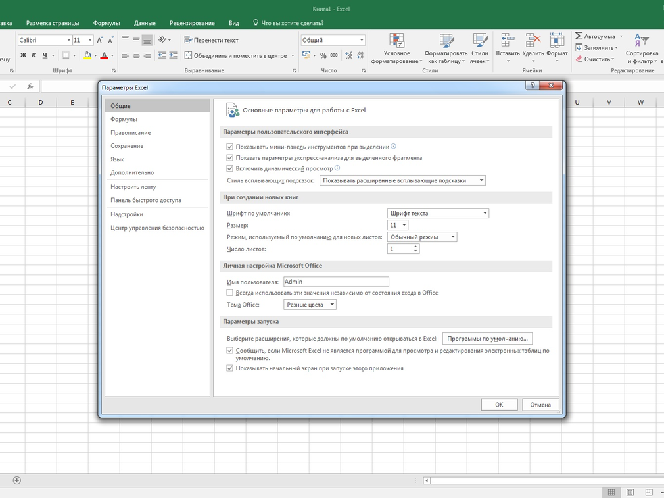Open Условное форматирование menu
This screenshot has width=664, height=498.
tap(397, 49)
